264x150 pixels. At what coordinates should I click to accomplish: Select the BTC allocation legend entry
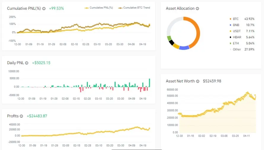click(242, 19)
